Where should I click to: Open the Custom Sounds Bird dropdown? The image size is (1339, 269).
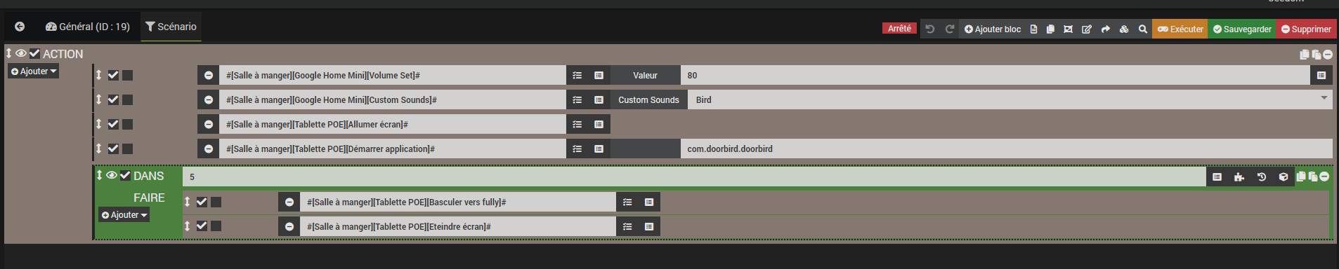1010,100
